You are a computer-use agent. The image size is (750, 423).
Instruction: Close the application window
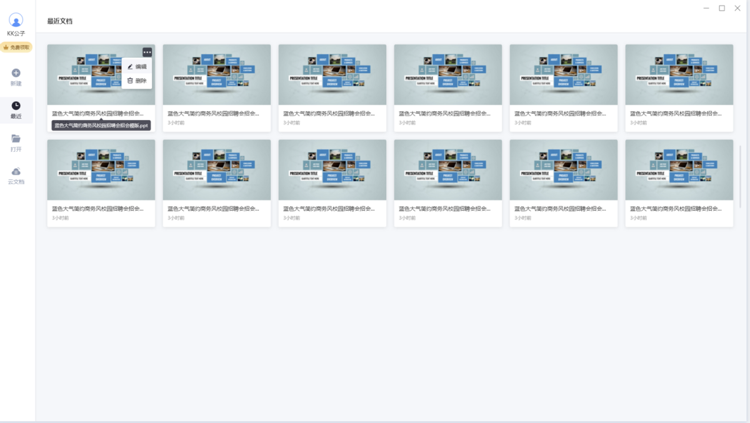tap(737, 8)
